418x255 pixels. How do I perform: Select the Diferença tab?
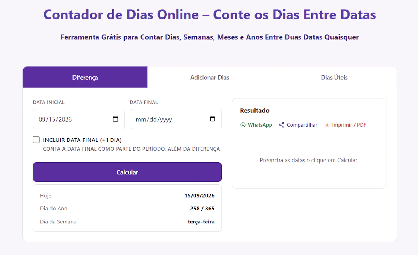[x=85, y=77]
